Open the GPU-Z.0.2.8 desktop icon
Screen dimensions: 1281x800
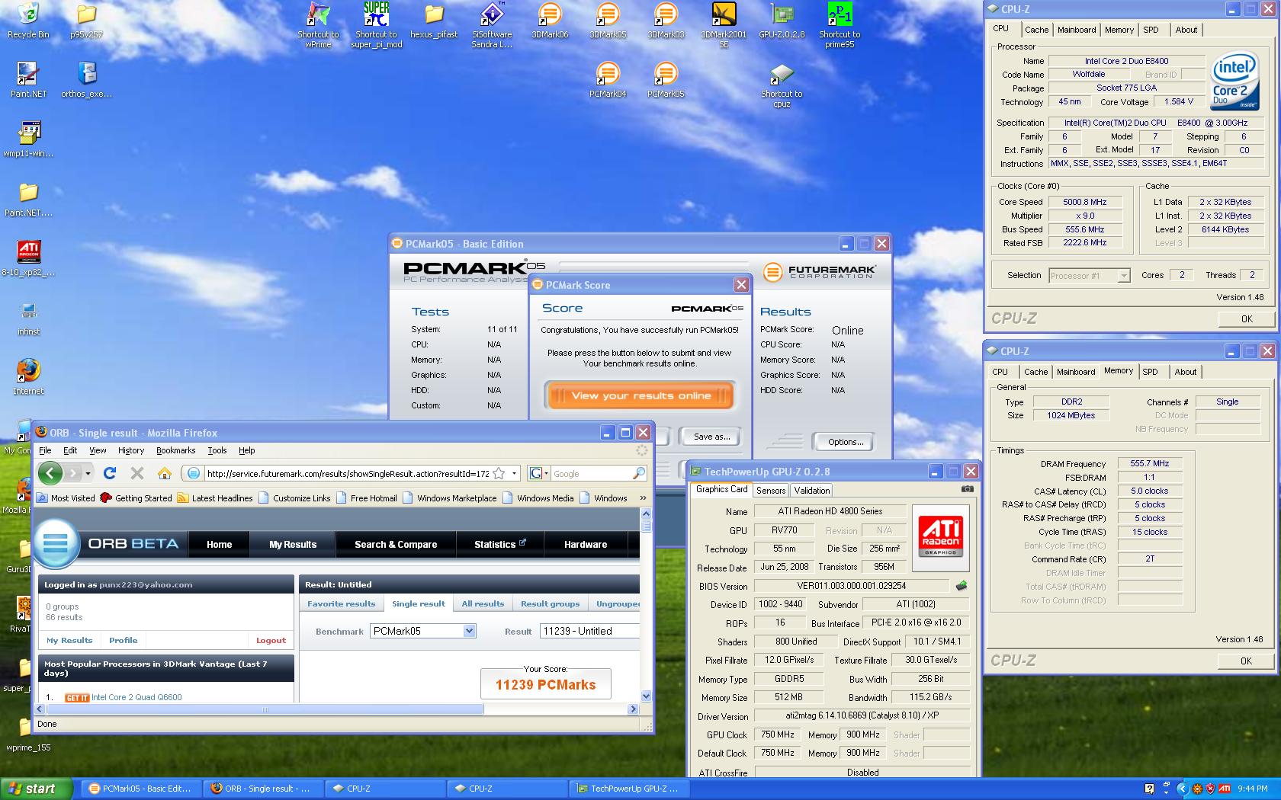pyautogui.click(x=782, y=21)
